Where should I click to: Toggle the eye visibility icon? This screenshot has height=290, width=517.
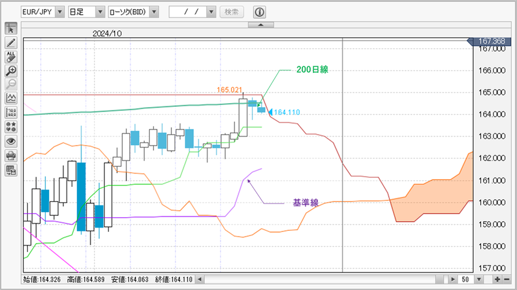11,141
